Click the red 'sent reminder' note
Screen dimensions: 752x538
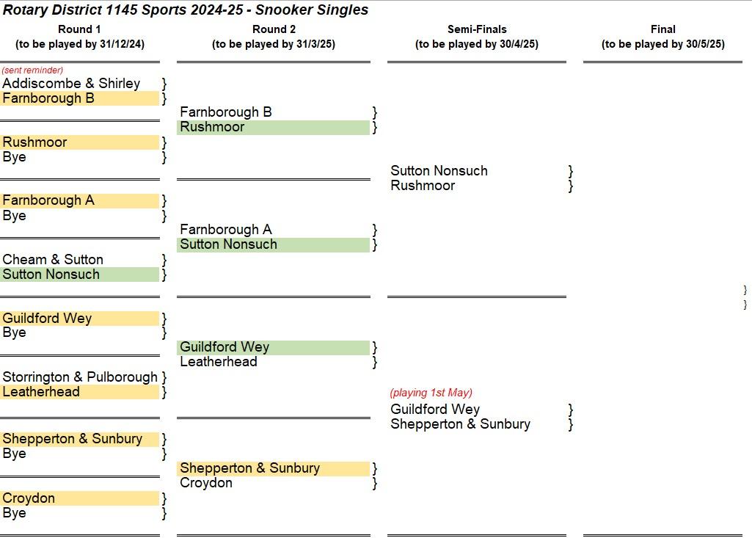click(32, 70)
